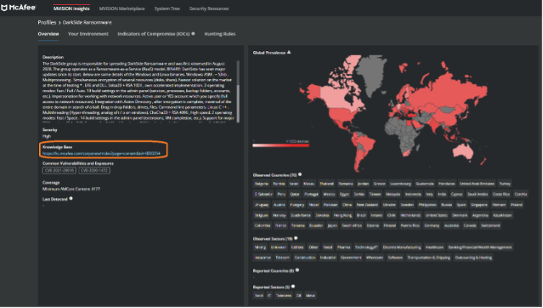This screenshot has height=308, width=543.
Task: Switch to Your Environment tab
Action: (x=88, y=34)
